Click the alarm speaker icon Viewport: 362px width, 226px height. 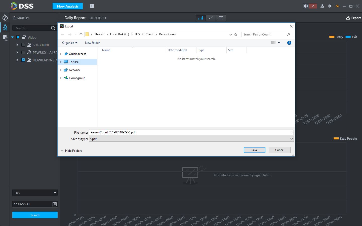click(x=306, y=6)
